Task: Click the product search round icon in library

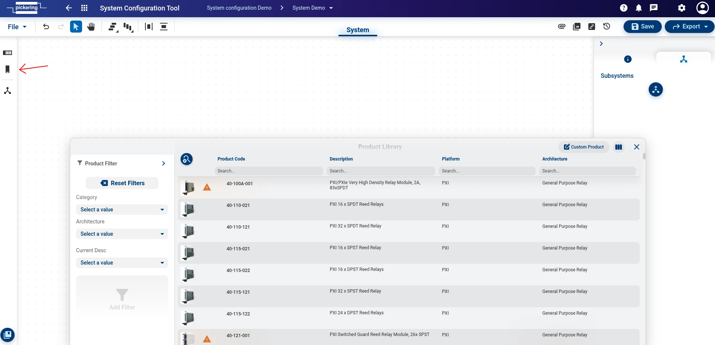Action: click(187, 159)
